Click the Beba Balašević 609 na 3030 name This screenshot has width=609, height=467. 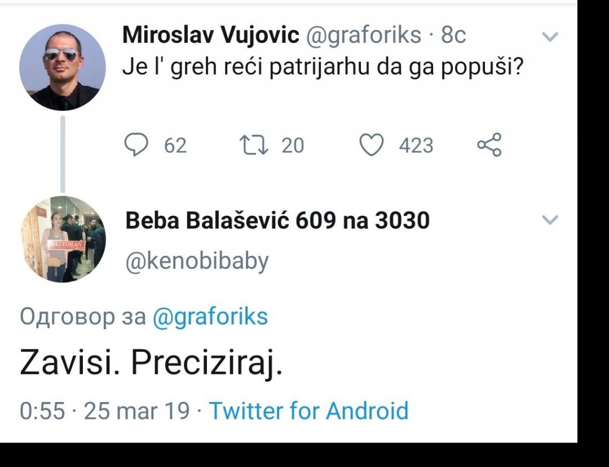(277, 220)
